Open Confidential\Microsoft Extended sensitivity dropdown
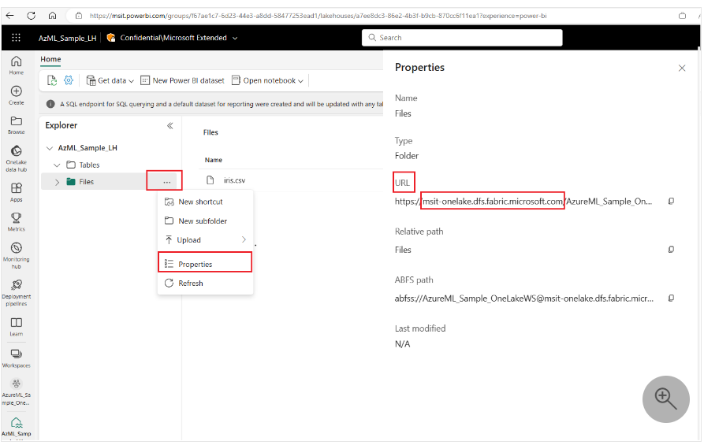 172,38
